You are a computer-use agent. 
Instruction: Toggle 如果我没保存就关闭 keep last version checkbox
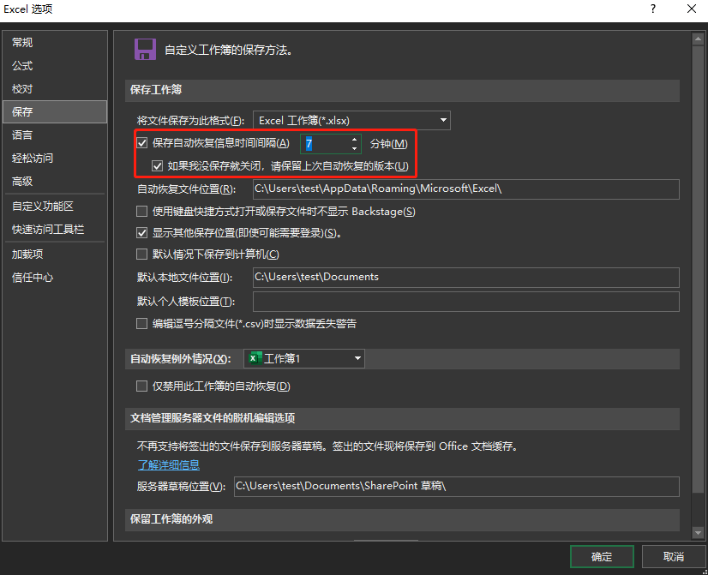point(157,166)
